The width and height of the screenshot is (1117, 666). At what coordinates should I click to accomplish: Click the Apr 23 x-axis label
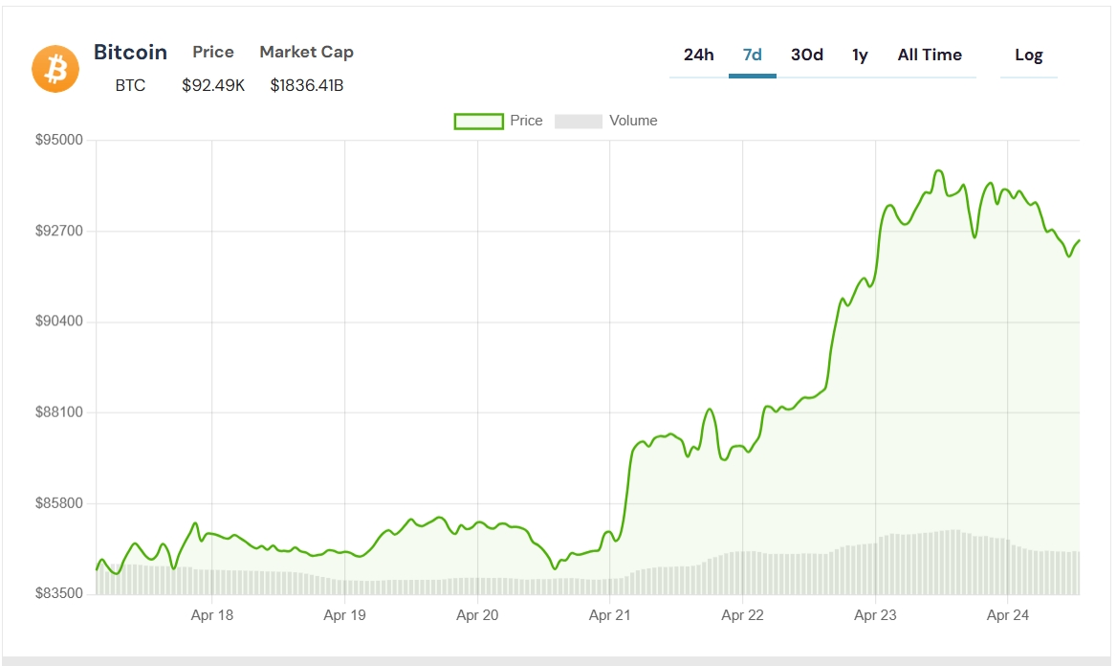(x=875, y=615)
